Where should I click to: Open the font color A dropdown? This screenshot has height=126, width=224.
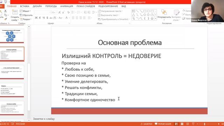click(67, 18)
